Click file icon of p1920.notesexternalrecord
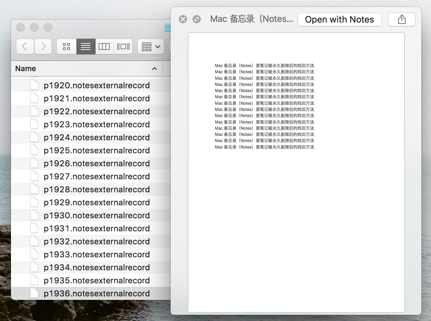This screenshot has width=431, height=321. [x=34, y=85]
